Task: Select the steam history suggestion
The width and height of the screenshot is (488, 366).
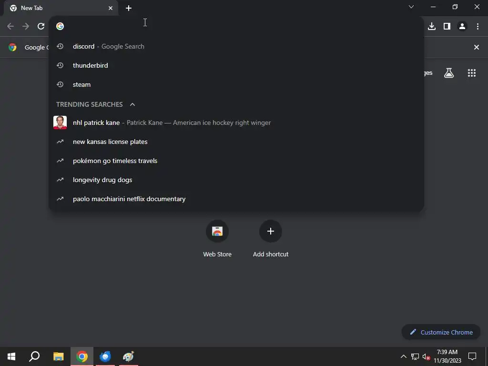Action: coord(236,84)
